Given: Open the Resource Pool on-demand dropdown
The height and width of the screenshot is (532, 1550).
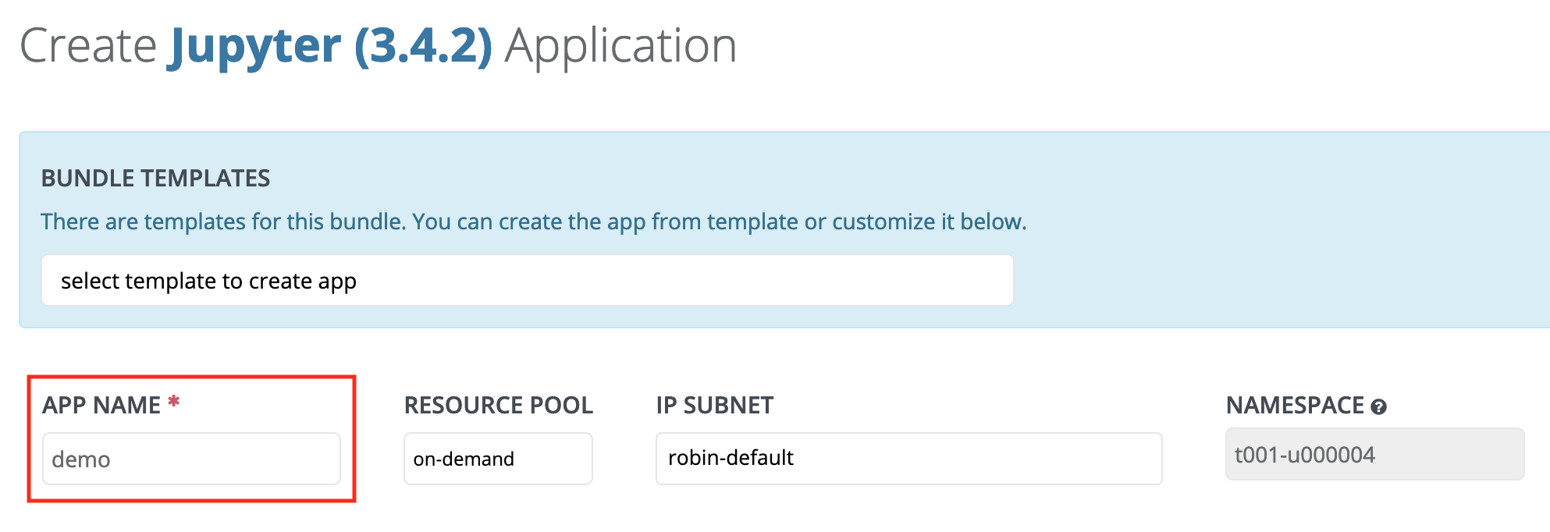Looking at the screenshot, I should [x=498, y=459].
